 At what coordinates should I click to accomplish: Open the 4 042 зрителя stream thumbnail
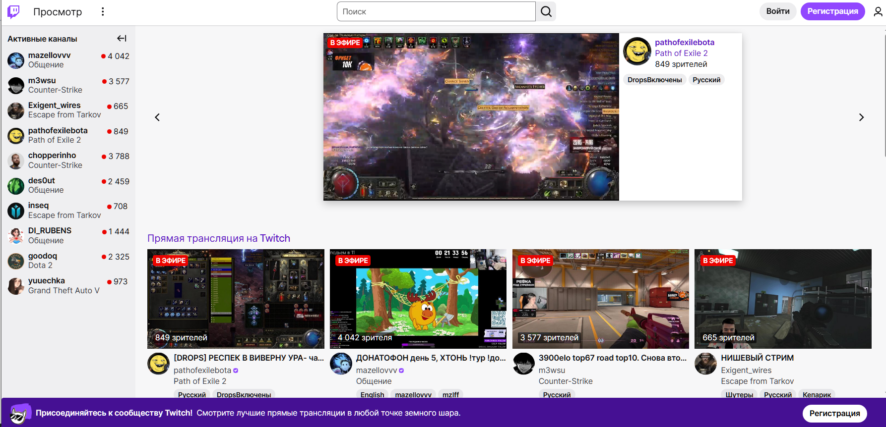tap(418, 299)
